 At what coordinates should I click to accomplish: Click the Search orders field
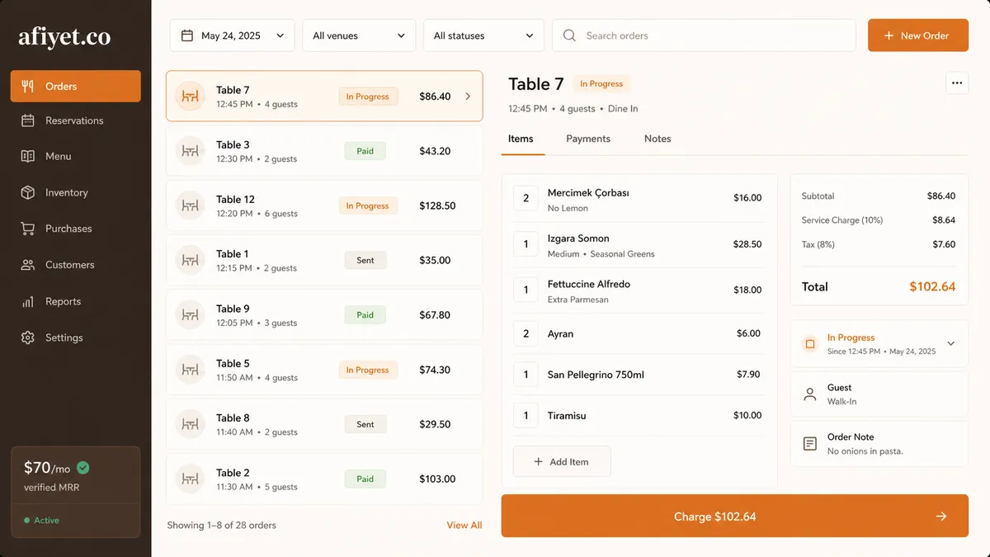point(704,35)
